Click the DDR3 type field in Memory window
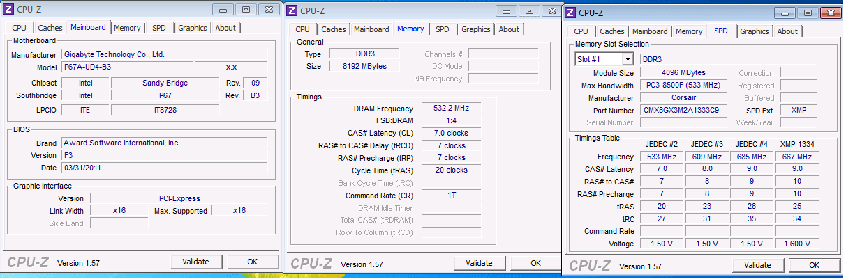Viewport: 846px width, 279px height. click(364, 54)
